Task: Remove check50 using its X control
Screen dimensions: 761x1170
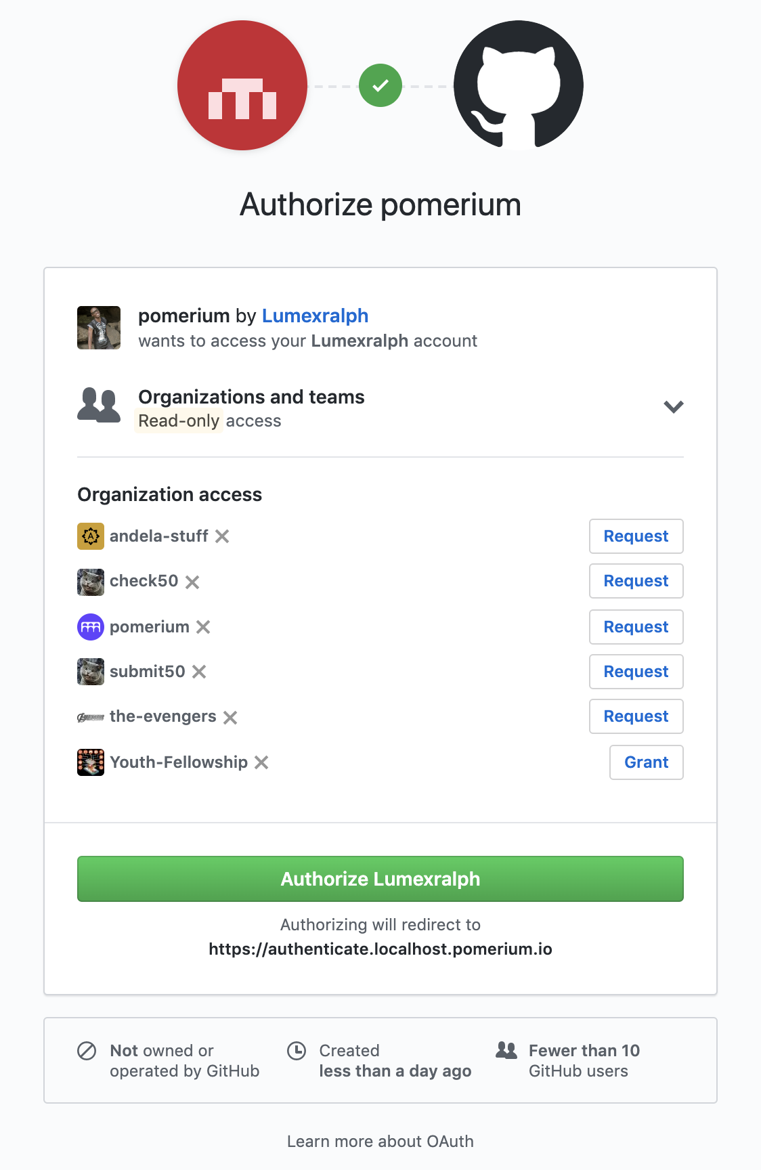Action: click(193, 582)
